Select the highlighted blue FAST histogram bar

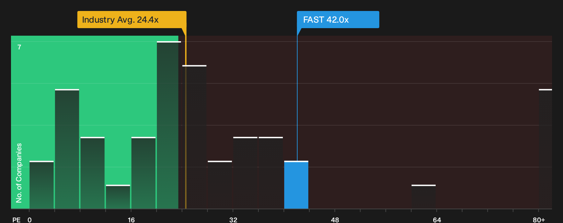pos(296,185)
